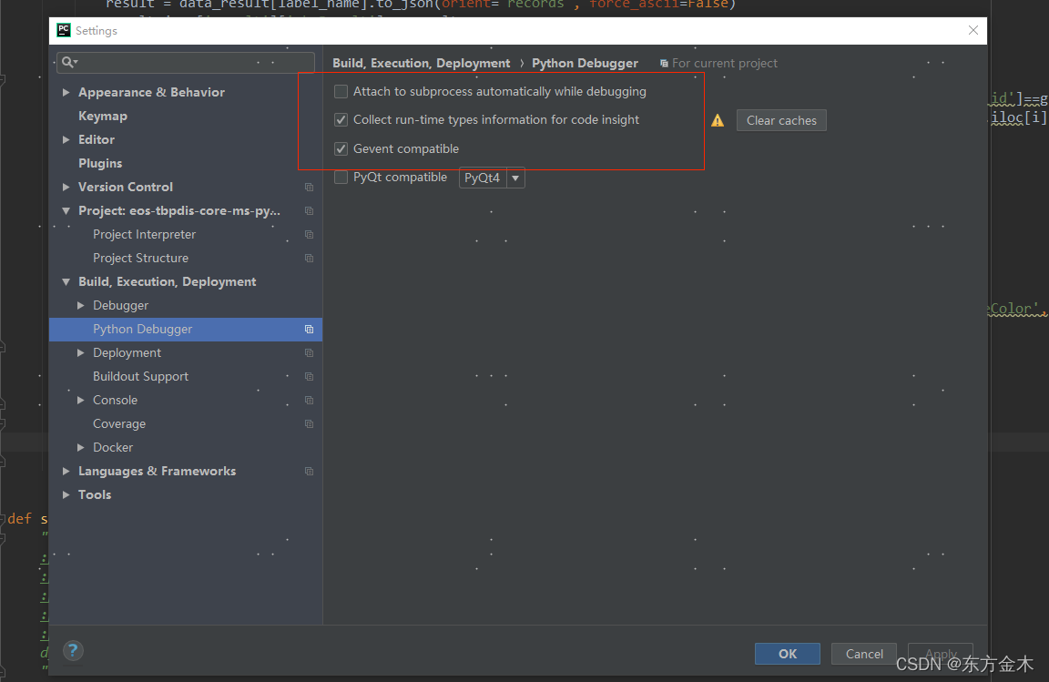Disable 'Collect run-time types information for code insight'
The height and width of the screenshot is (682, 1049).
(x=341, y=119)
